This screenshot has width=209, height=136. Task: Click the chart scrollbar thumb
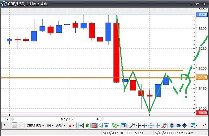(14, 125)
